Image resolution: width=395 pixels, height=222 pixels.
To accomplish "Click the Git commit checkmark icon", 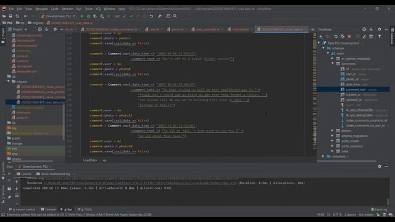I will [x=131, y=16].
